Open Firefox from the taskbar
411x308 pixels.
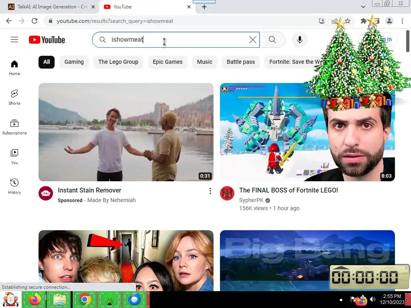(x=35, y=299)
